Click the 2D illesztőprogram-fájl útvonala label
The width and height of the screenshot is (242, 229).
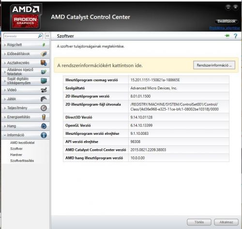click(x=93, y=104)
